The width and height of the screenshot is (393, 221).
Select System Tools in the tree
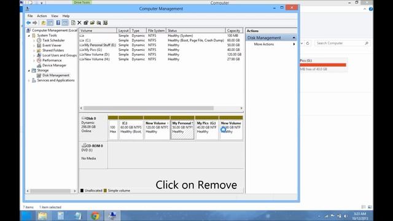point(47,36)
